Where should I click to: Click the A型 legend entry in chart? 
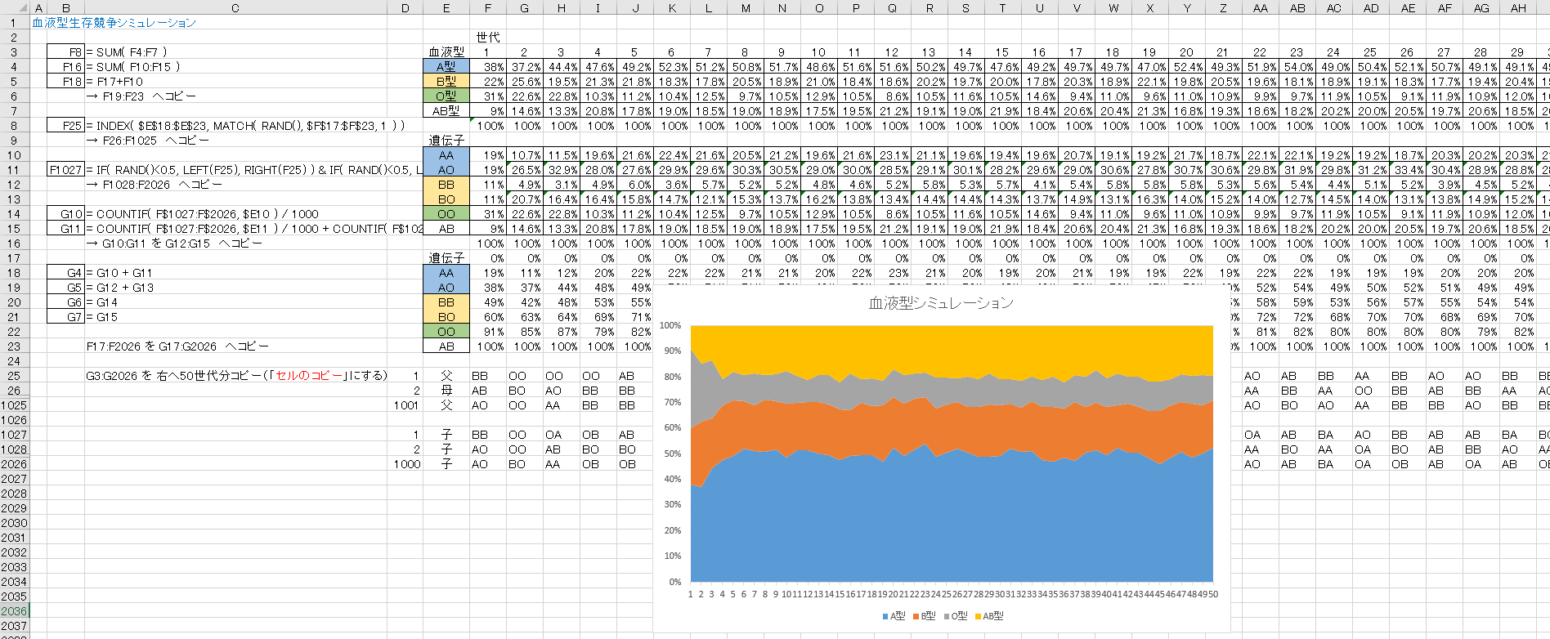(894, 616)
